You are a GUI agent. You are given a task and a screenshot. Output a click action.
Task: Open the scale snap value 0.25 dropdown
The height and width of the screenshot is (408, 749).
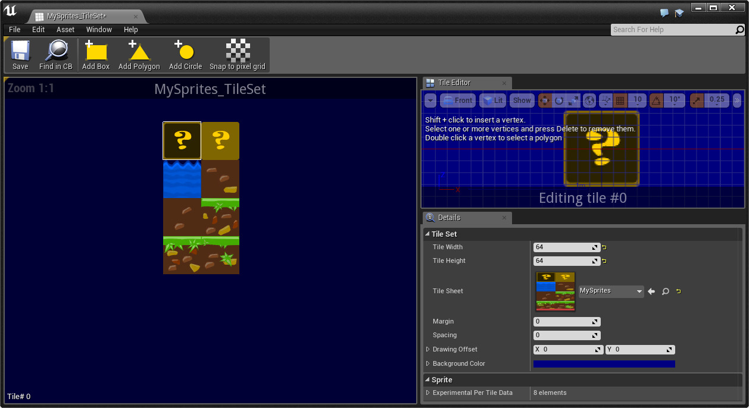pos(717,101)
